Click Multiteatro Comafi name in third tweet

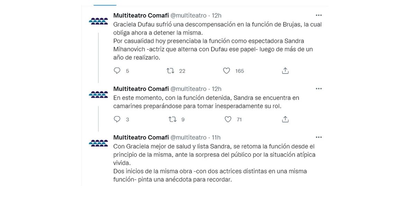tap(141, 138)
